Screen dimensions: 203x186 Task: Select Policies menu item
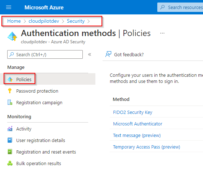(x=48, y=79)
